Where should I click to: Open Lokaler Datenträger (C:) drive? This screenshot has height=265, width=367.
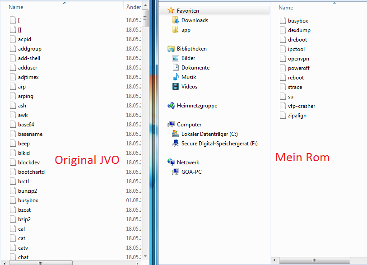[x=209, y=134]
